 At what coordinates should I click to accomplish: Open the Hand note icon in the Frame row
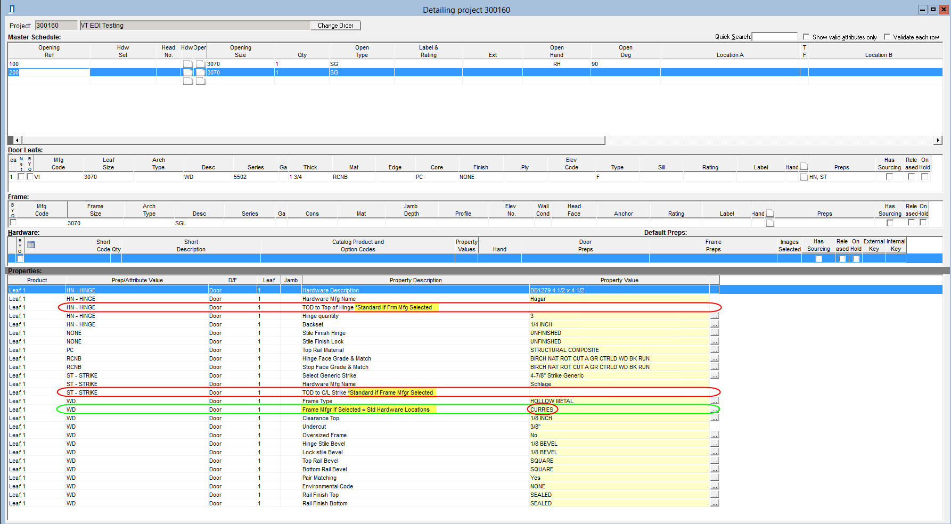coord(769,223)
